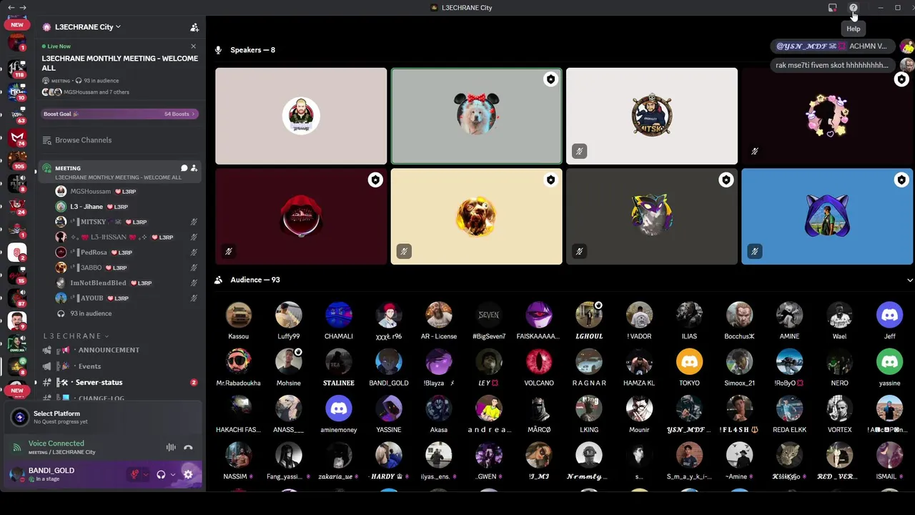Open Luffy99 audience member avatar
Image resolution: width=915 pixels, height=515 pixels.
(x=289, y=315)
